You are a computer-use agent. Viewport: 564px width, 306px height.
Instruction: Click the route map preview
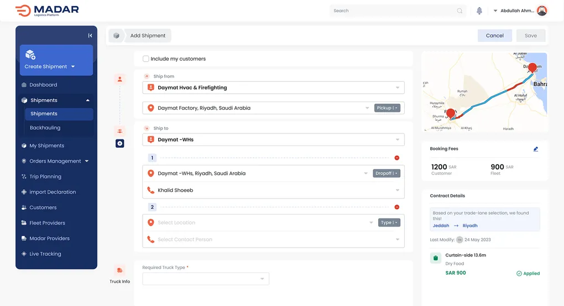coord(484,92)
